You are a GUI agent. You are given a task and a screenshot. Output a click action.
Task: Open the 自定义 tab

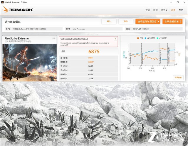pos(164,10)
